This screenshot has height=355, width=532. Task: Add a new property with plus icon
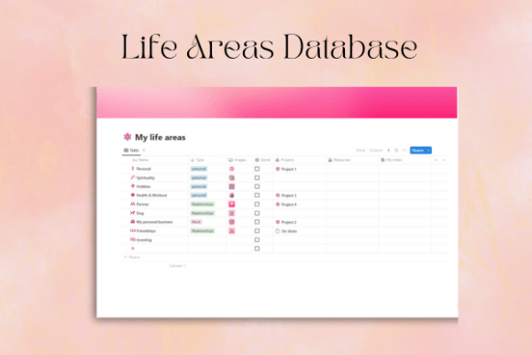(436, 160)
